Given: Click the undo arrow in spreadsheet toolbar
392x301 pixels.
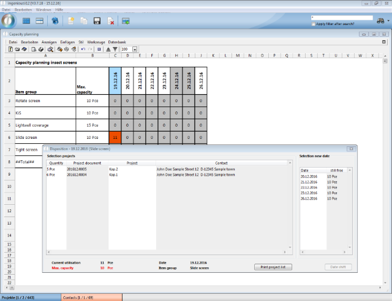Looking at the screenshot, I should point(83,49).
